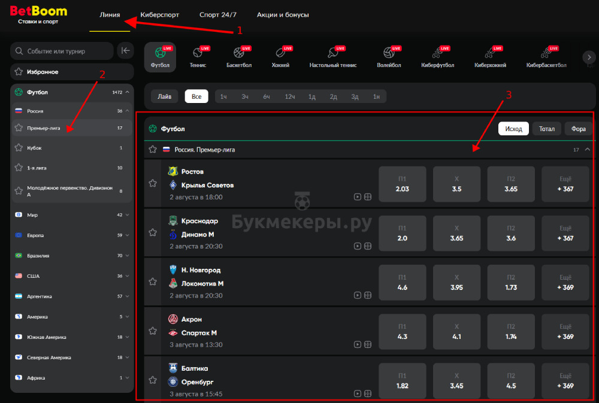Bet on П2 1.73 for Локомотив М
The height and width of the screenshot is (403, 599).
pos(511,282)
